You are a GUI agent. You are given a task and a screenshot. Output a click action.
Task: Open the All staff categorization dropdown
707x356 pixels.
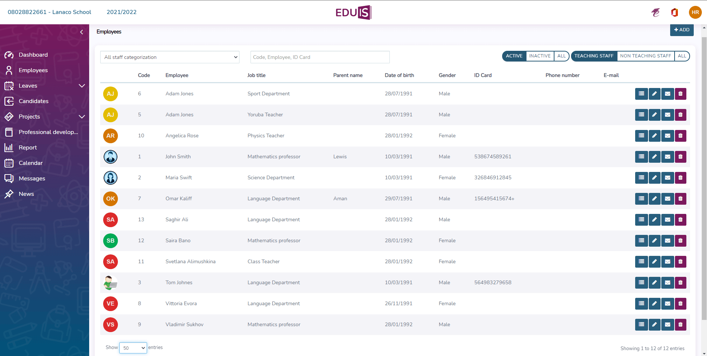[170, 57]
